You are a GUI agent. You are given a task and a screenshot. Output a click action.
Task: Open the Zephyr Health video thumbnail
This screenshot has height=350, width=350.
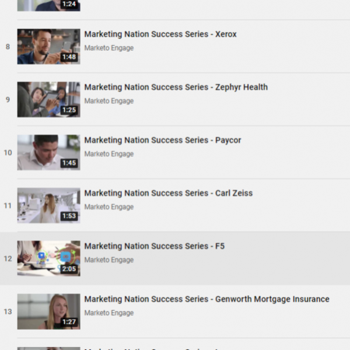pyautogui.click(x=48, y=100)
